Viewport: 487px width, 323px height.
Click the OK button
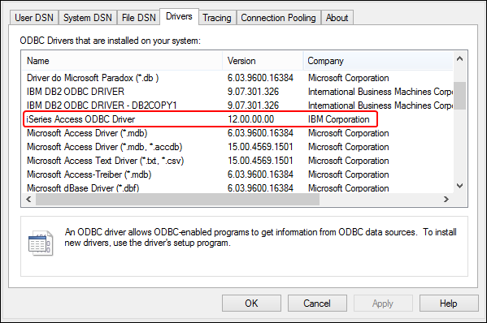(251, 303)
